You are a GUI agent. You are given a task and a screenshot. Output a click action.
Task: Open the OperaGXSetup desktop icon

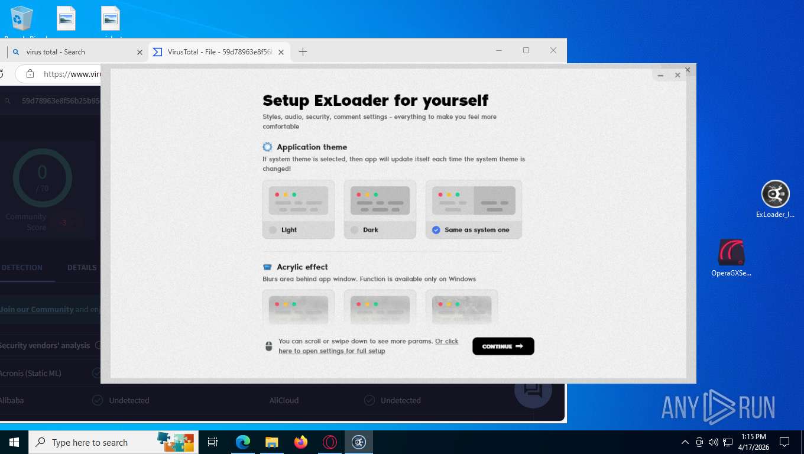tap(731, 258)
